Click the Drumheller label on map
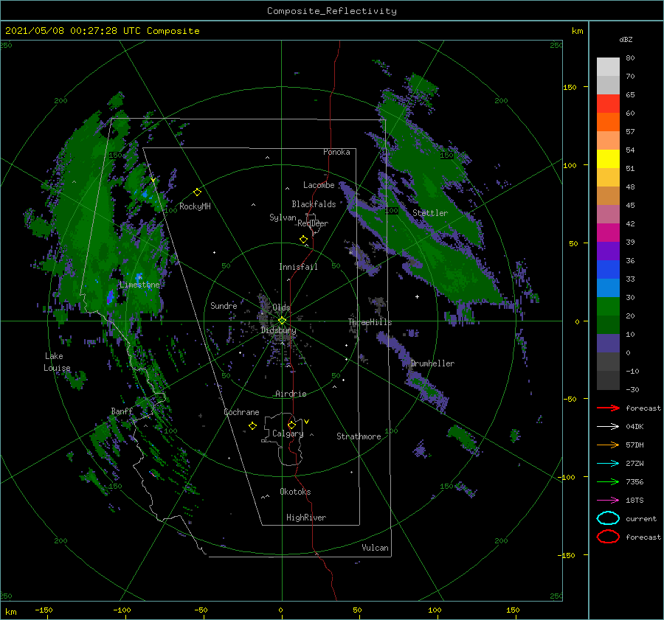 [x=432, y=363]
